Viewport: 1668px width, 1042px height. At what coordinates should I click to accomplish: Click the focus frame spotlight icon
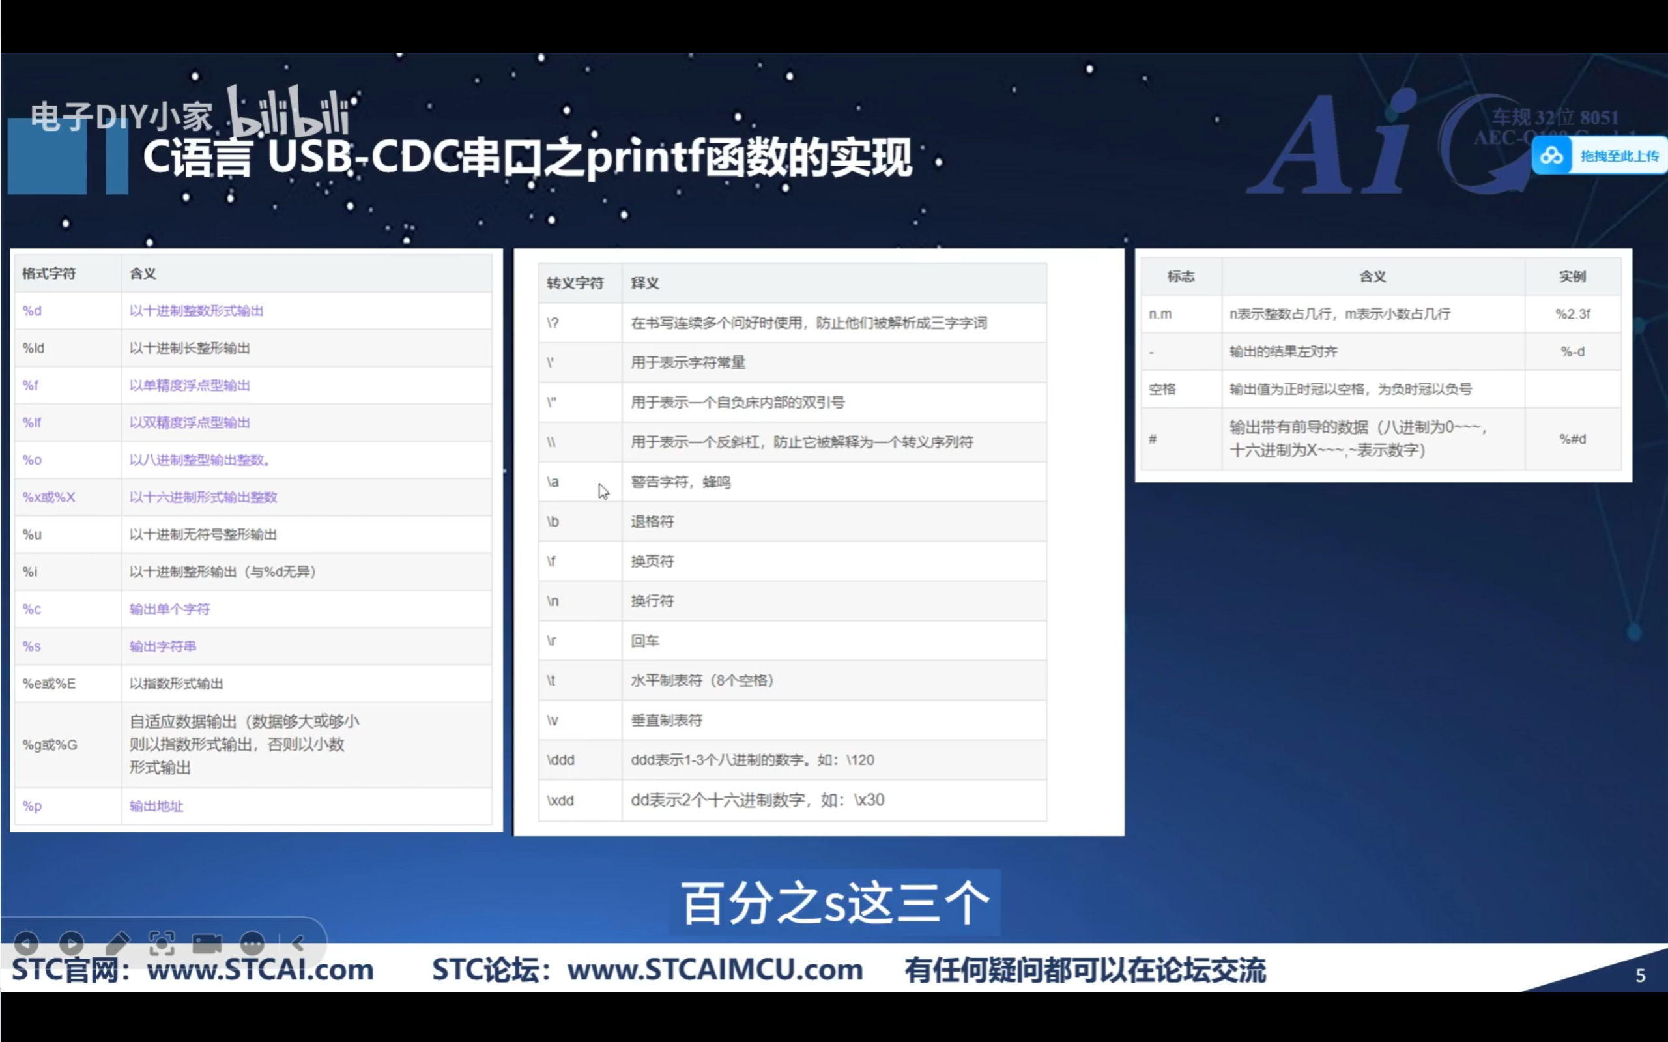coord(162,942)
